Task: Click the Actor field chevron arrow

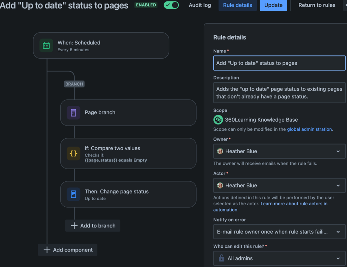Action: click(x=338, y=186)
